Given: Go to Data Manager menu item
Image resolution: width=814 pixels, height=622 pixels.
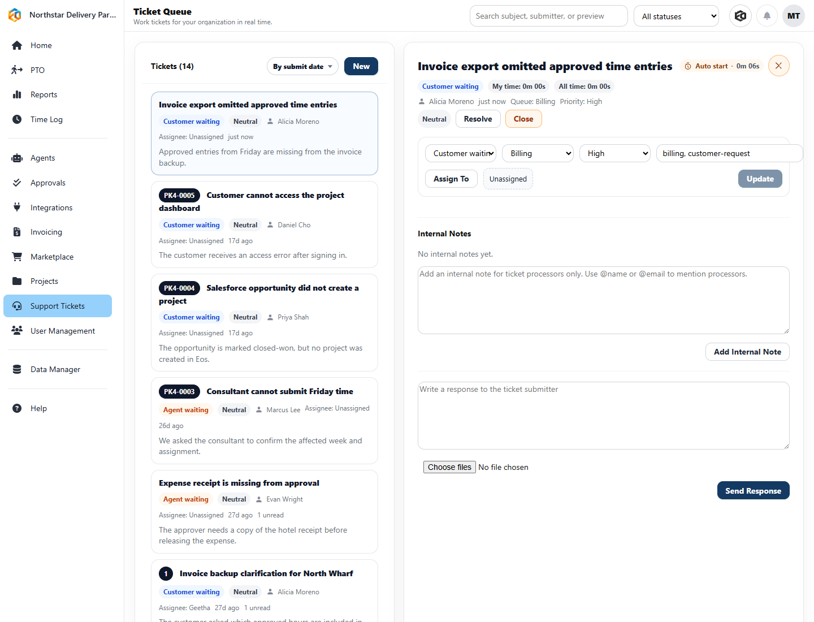Looking at the screenshot, I should [58, 369].
